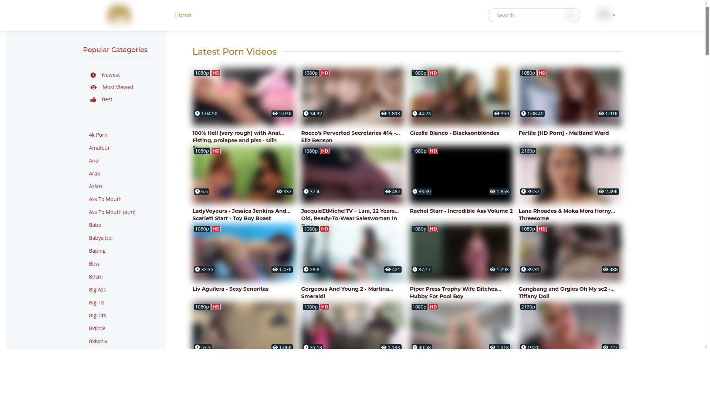Open the Asian category link
Screen dimensions: 710x399
pos(95,186)
